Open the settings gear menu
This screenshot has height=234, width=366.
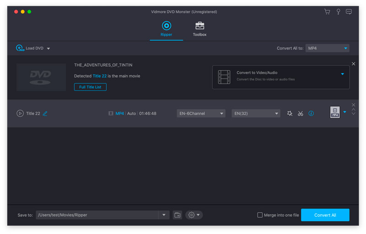[x=194, y=215]
